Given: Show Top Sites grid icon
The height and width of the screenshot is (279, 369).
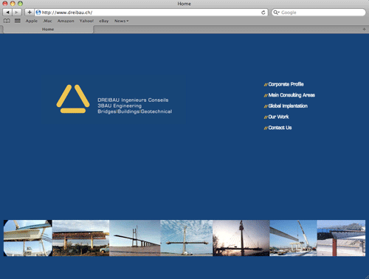Looking at the screenshot, I should point(18,21).
